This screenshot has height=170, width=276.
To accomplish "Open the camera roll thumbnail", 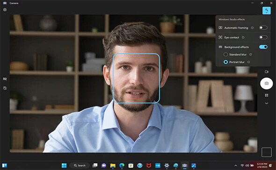I will (267, 152).
